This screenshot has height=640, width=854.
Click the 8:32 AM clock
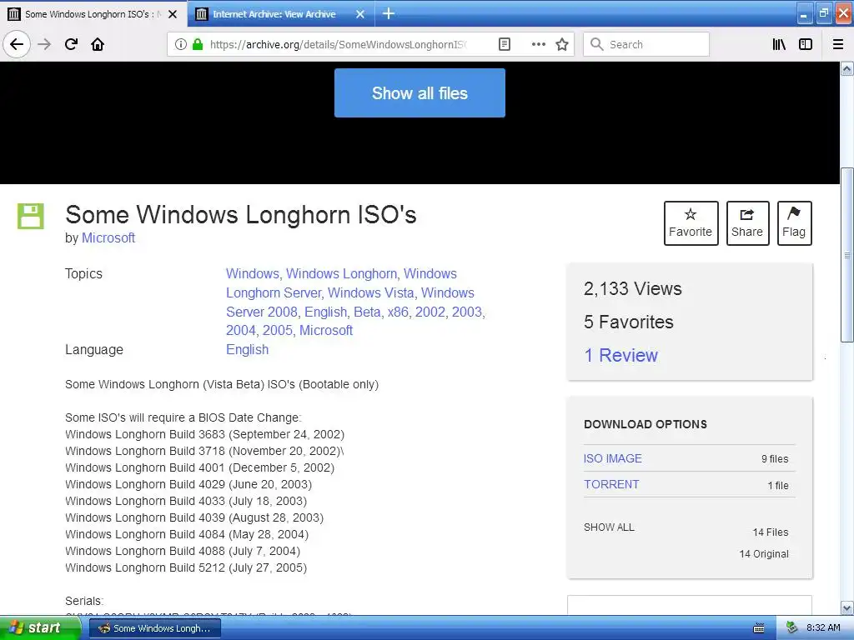pyautogui.click(x=823, y=628)
